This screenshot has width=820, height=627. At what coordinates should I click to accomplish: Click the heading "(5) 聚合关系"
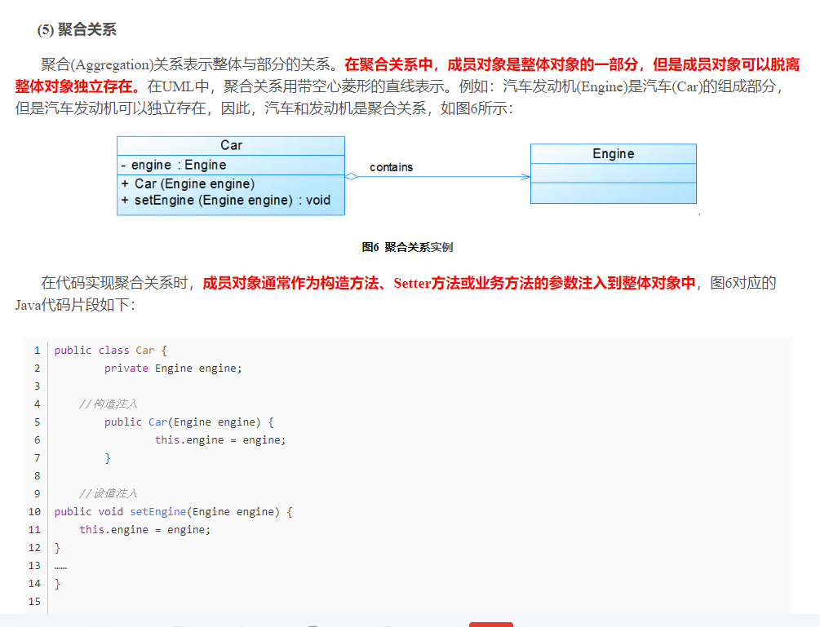click(77, 30)
